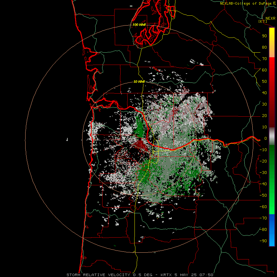
Task: Select the positive 90 knot scale label
Action: point(264,36)
